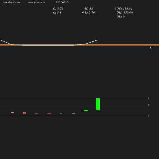Click the open value "O: 3.76"
This screenshot has width=159, height=159.
coord(58,9)
